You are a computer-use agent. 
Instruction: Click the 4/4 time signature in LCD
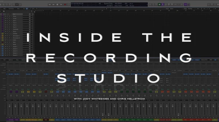126,4
